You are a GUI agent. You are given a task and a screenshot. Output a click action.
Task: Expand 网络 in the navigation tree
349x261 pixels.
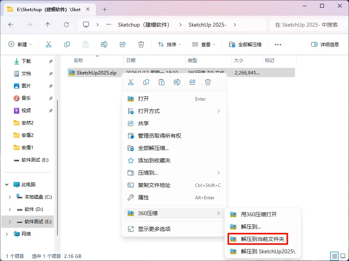[7, 234]
